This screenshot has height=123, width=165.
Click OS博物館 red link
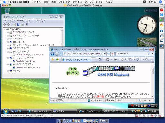(x=99, y=97)
